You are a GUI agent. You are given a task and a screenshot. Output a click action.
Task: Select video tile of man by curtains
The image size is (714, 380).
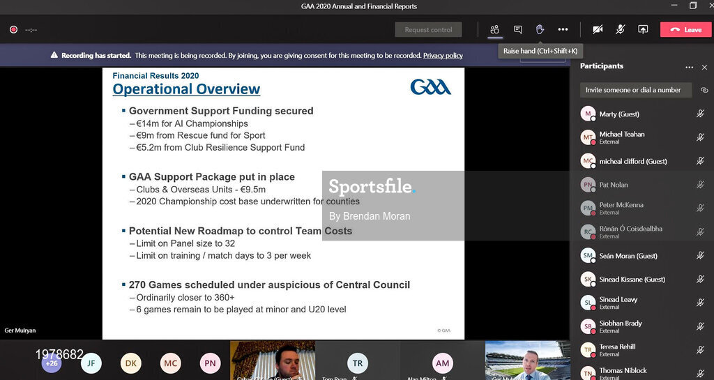[x=273, y=360]
